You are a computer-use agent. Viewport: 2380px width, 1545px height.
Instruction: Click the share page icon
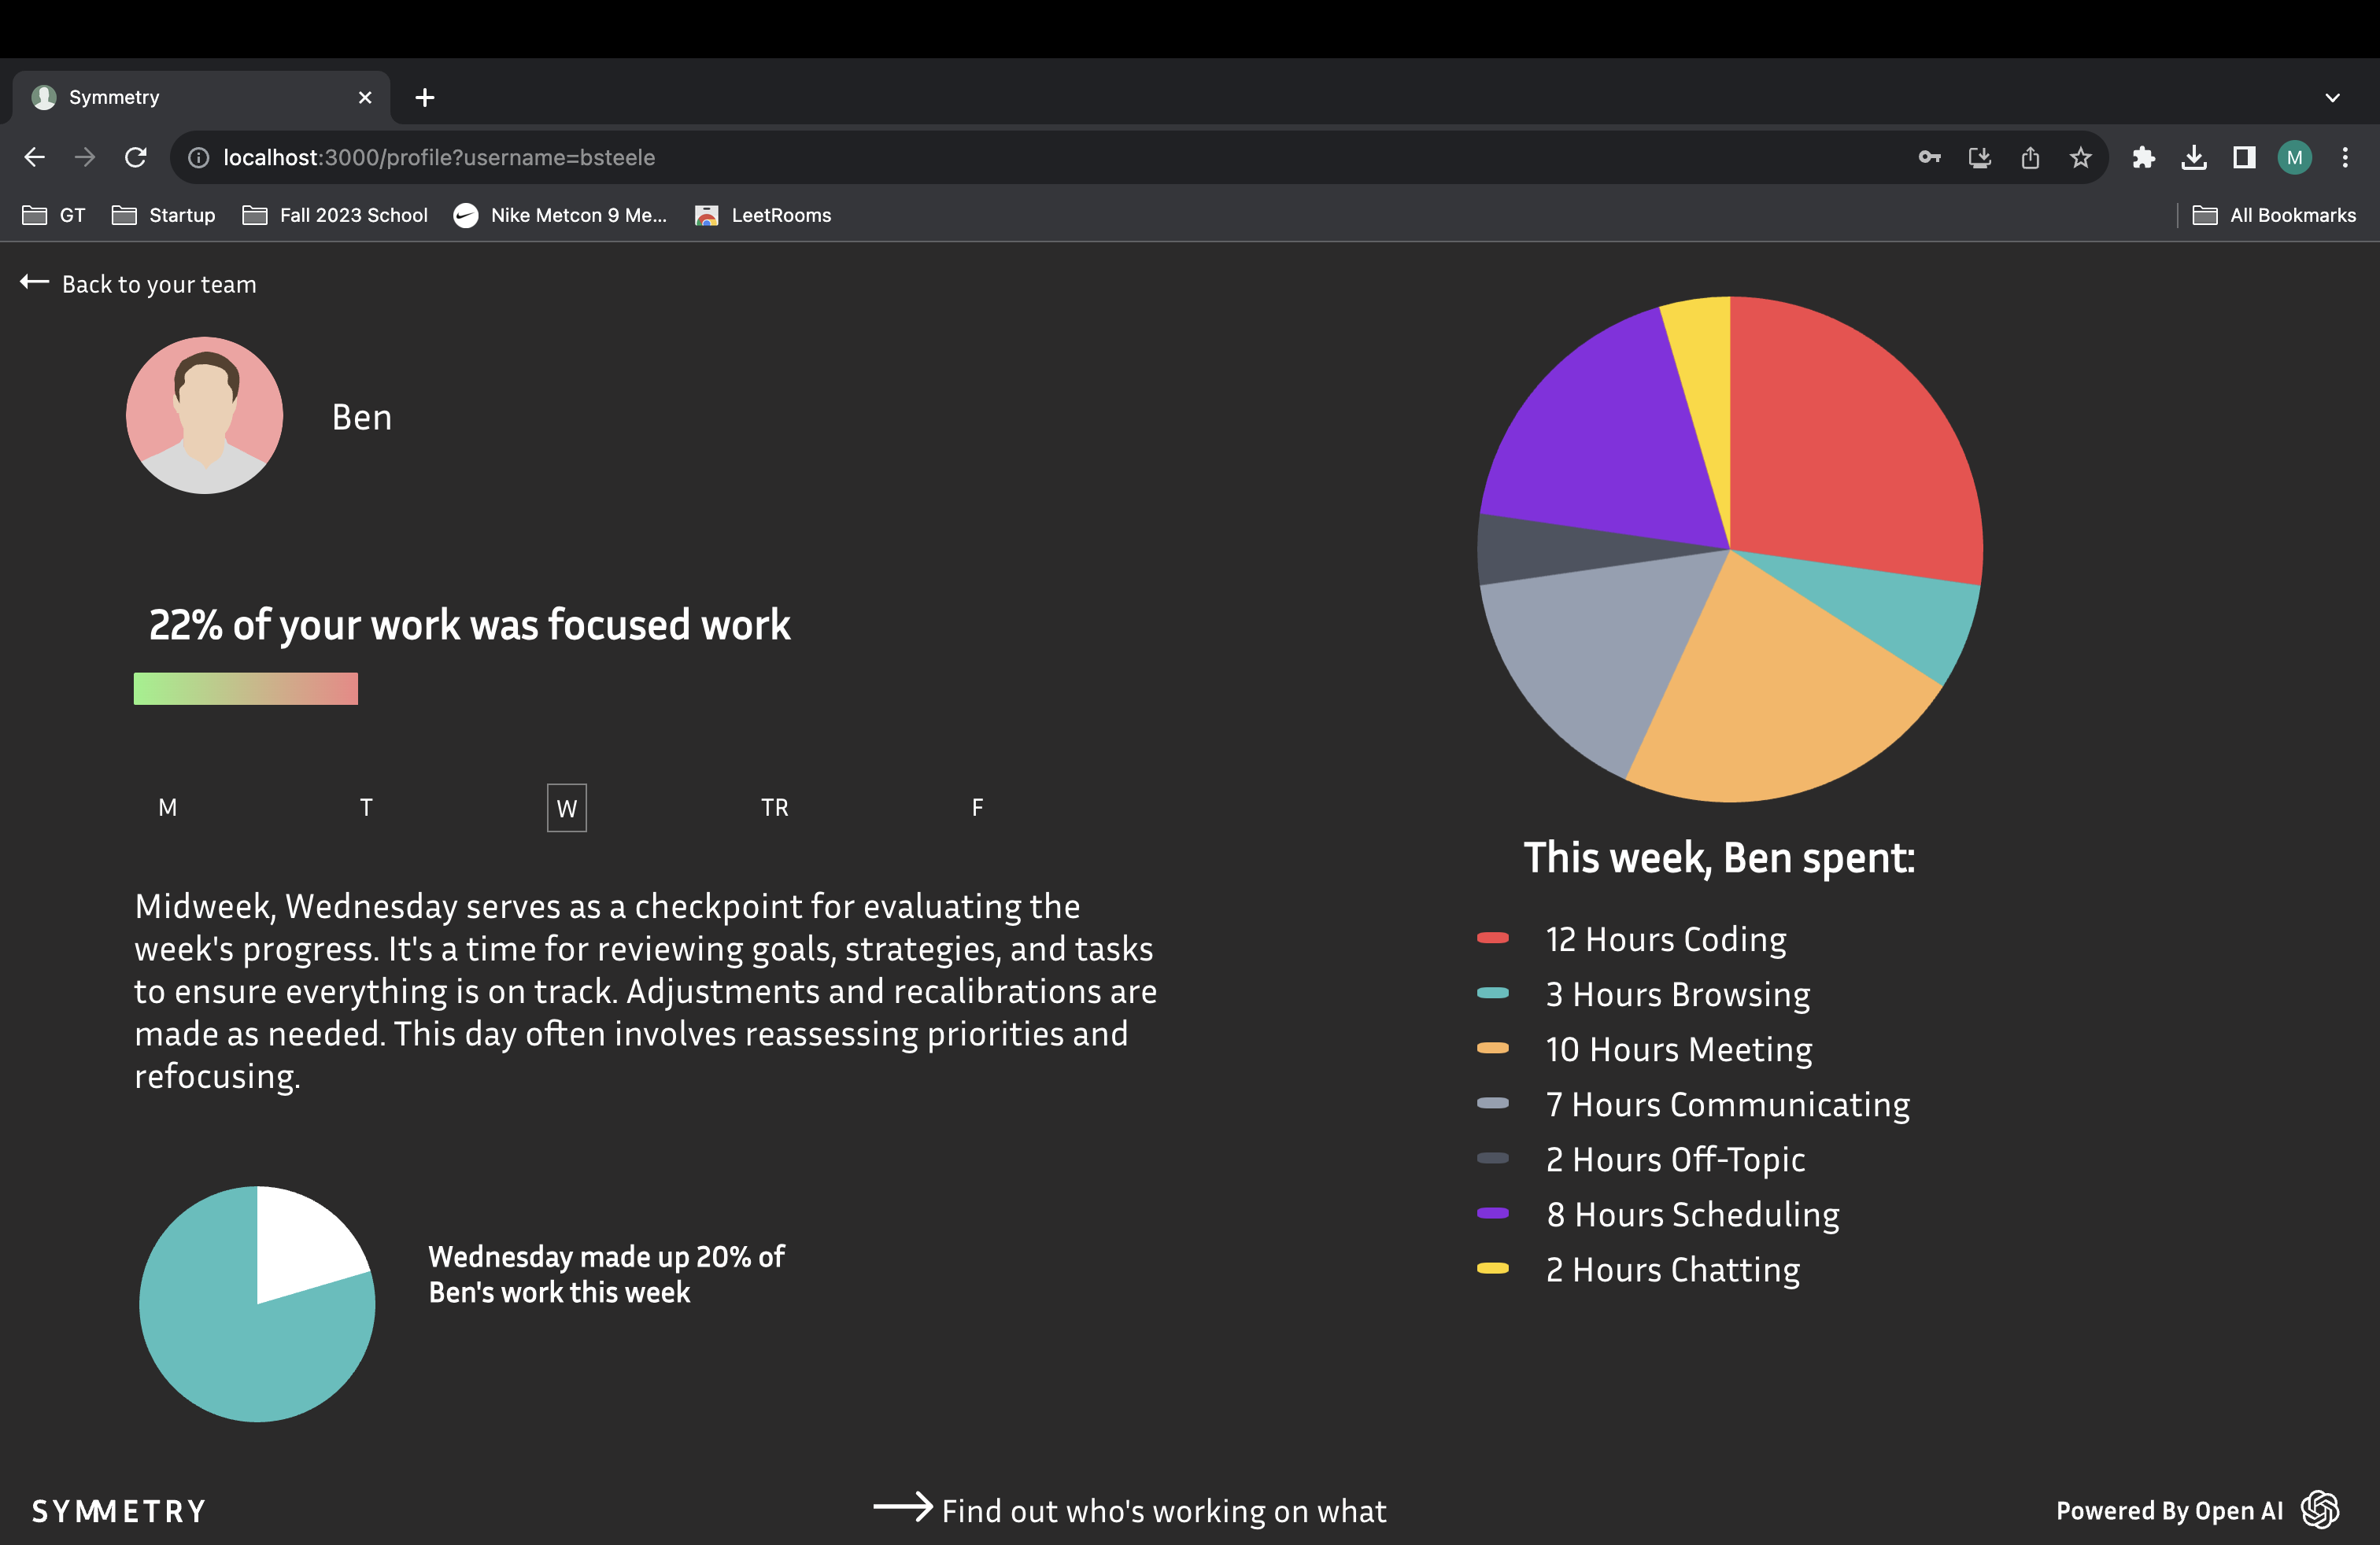[x=2029, y=157]
